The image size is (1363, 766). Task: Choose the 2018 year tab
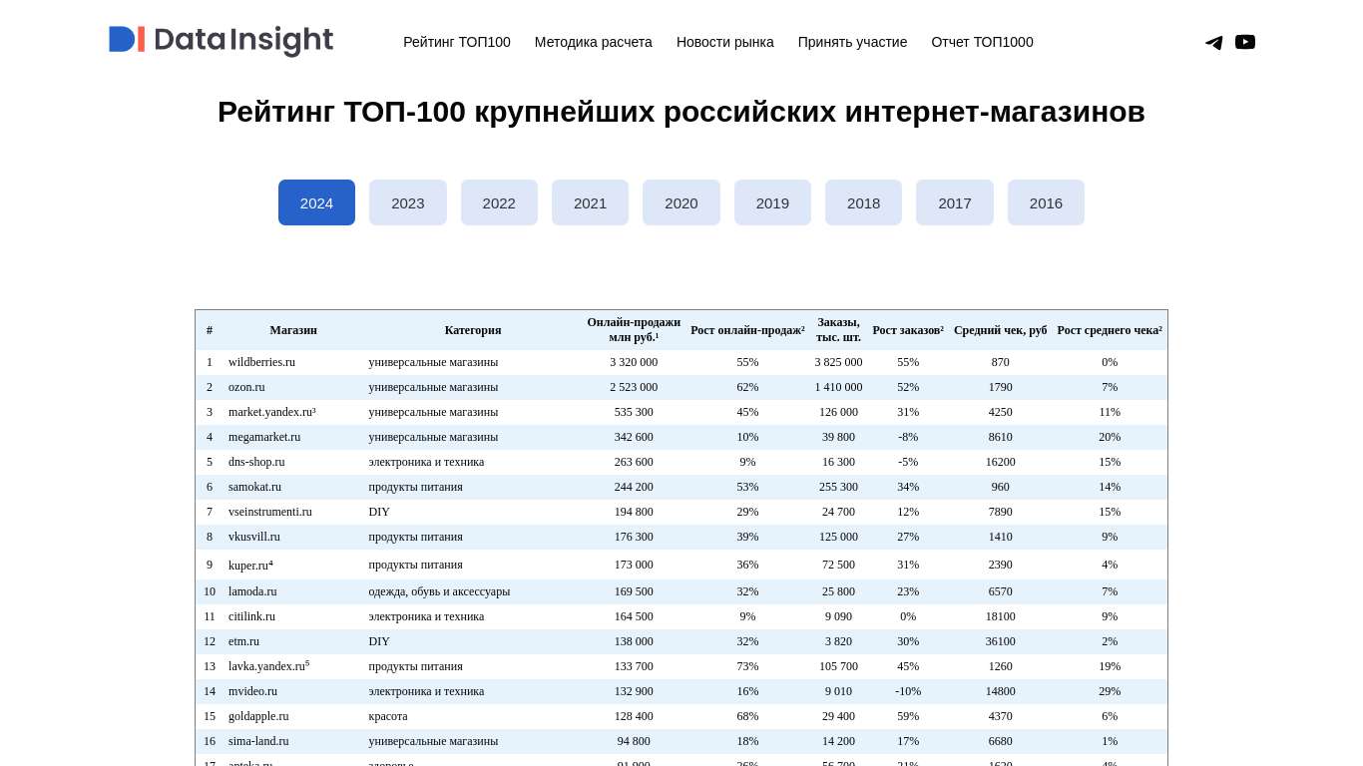pyautogui.click(x=863, y=202)
